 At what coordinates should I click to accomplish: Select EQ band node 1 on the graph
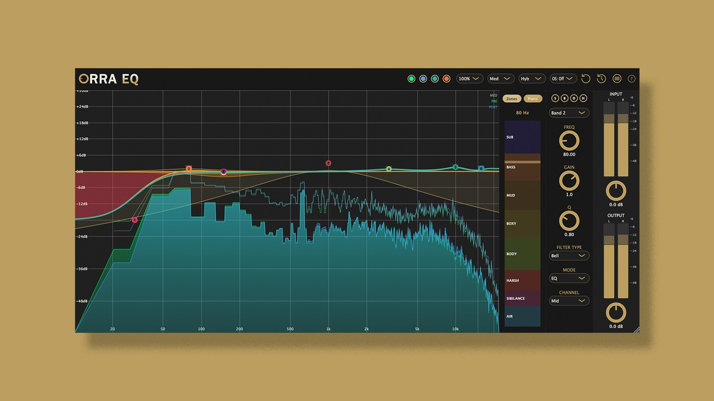[x=134, y=220]
